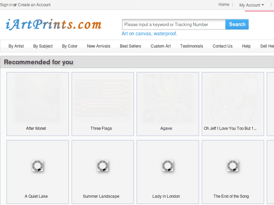Open the Lady in London loading image
Viewport: 274px width, 205px height.
(x=168, y=166)
